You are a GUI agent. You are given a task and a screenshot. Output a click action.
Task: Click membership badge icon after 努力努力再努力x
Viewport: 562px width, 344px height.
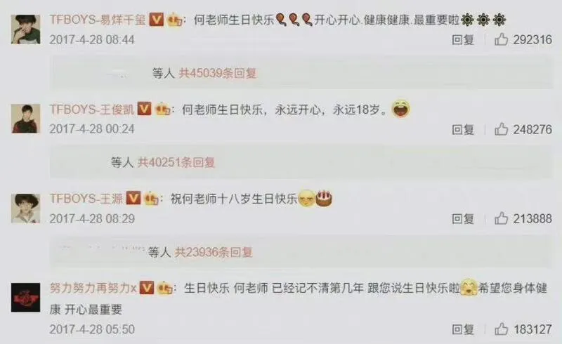pyautogui.click(x=165, y=288)
